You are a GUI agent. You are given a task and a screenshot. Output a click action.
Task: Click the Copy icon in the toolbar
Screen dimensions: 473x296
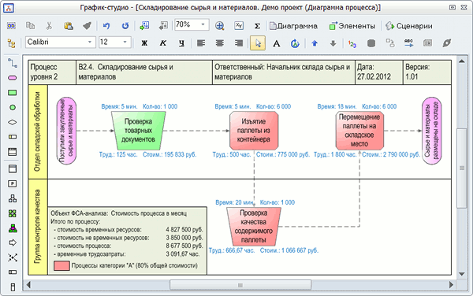30,26
